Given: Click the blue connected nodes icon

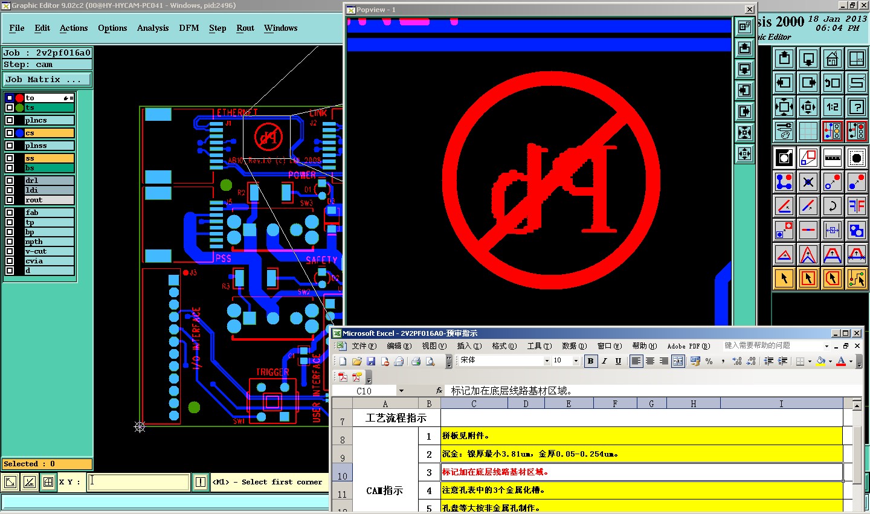Looking at the screenshot, I should (x=784, y=182).
